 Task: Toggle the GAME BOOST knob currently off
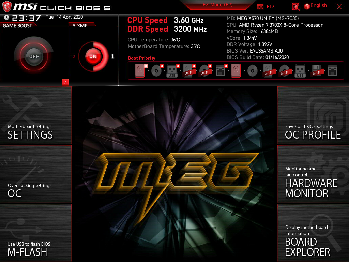tap(34, 56)
